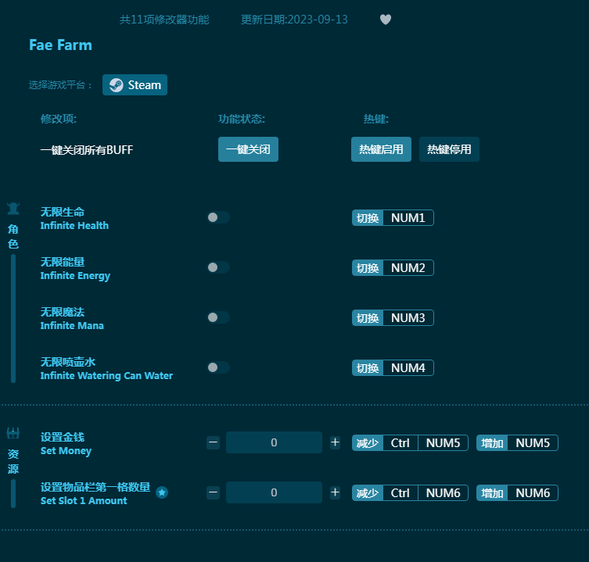This screenshot has height=562, width=589.
Task: Decrease Set Slot 1 Amount with minus
Action: [x=213, y=492]
